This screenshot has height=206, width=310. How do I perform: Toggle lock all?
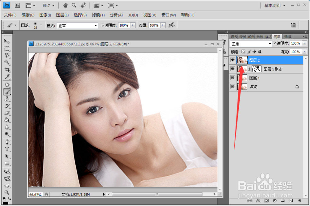pos(260,51)
